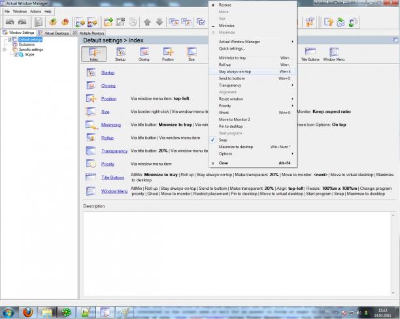The height and width of the screenshot is (319, 400).
Task: Choose Maximize to desktop menu entry
Action: pyautogui.click(x=253, y=147)
